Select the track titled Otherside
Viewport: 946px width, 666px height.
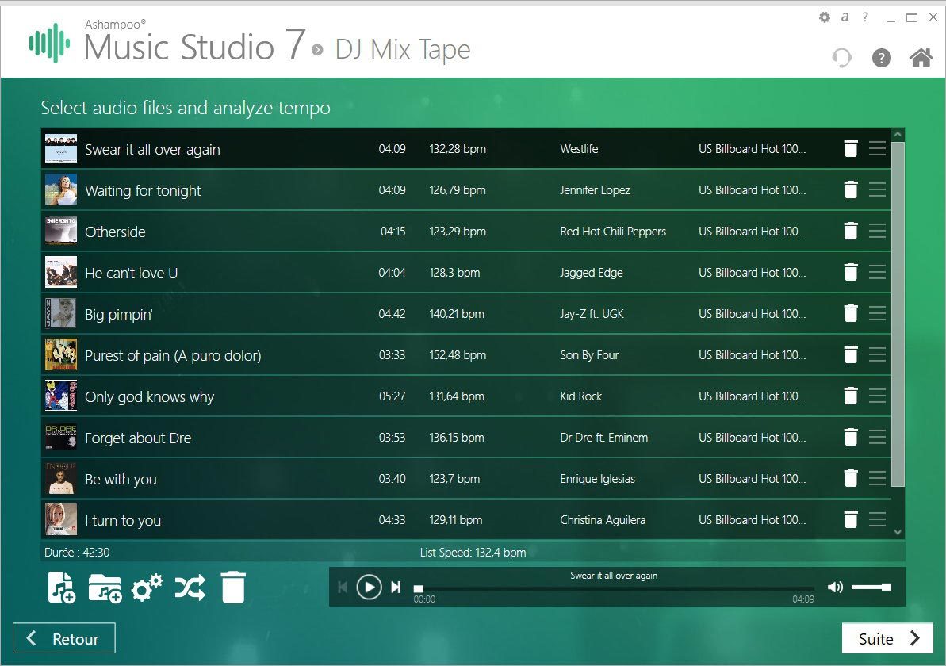(115, 232)
